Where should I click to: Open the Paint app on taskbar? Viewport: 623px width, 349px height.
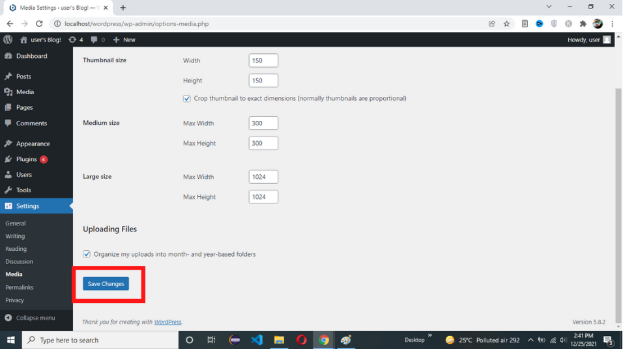click(345, 340)
